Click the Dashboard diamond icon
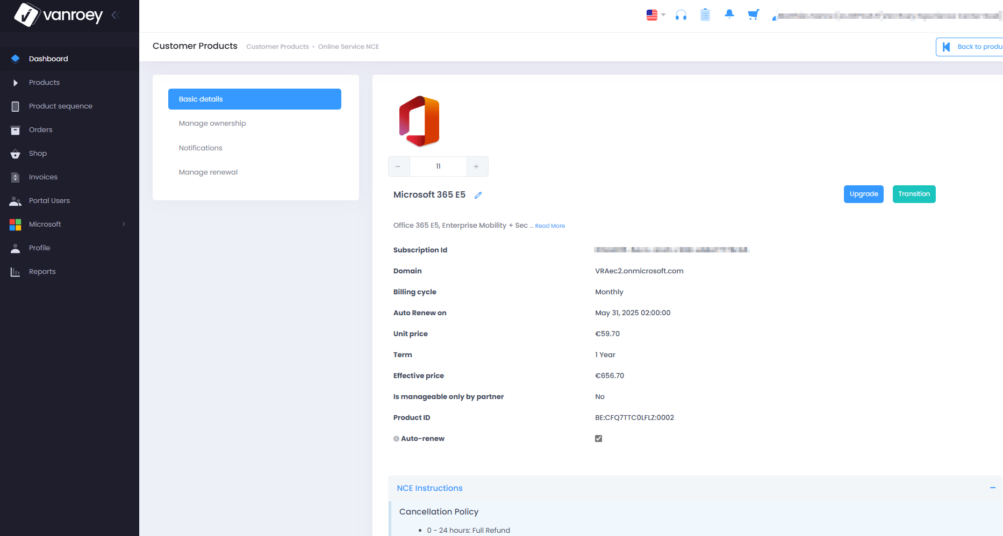 [x=15, y=59]
